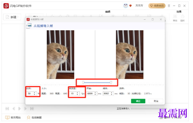Click the duration value 2,973 s
193x123 pixels.
click(148, 94)
